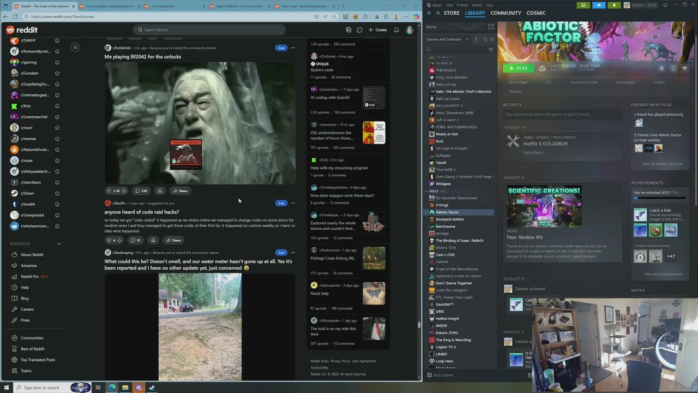
Task: Open more options on landscaping post
Action: coord(293,253)
